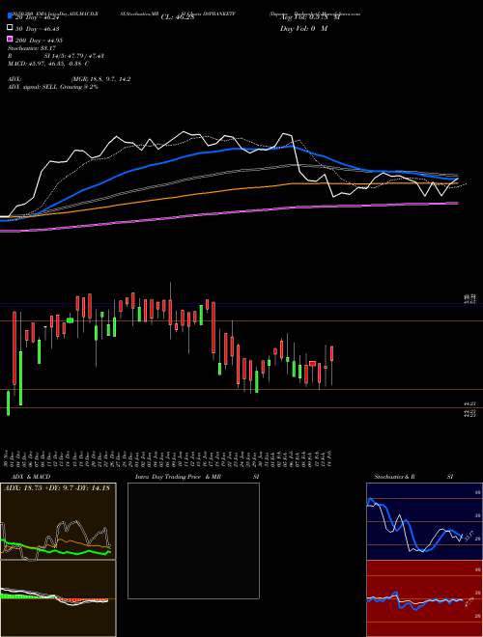Open the ADX indicator chart panel

(x=58, y=521)
